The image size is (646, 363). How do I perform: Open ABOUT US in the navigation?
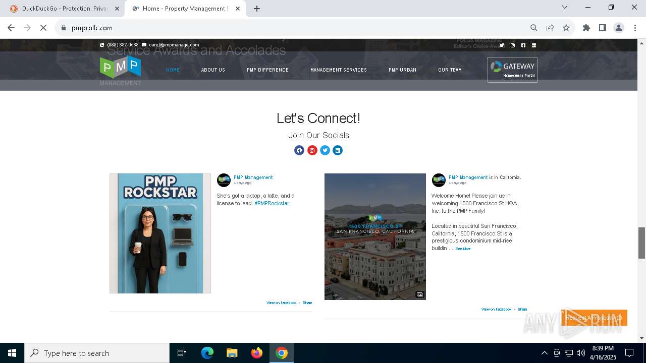(x=213, y=70)
